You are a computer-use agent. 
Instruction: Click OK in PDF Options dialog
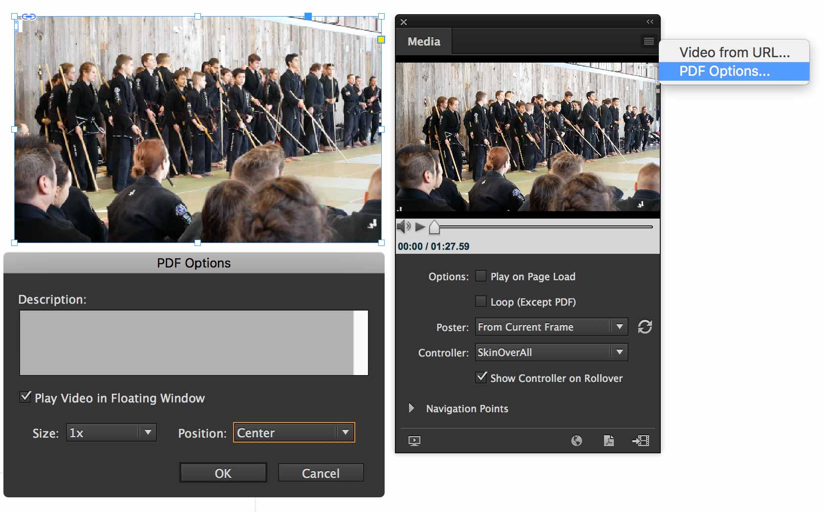[x=223, y=473]
